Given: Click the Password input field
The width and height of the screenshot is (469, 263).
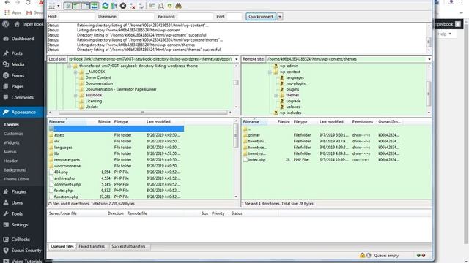Looking at the screenshot, I should pos(195,17).
